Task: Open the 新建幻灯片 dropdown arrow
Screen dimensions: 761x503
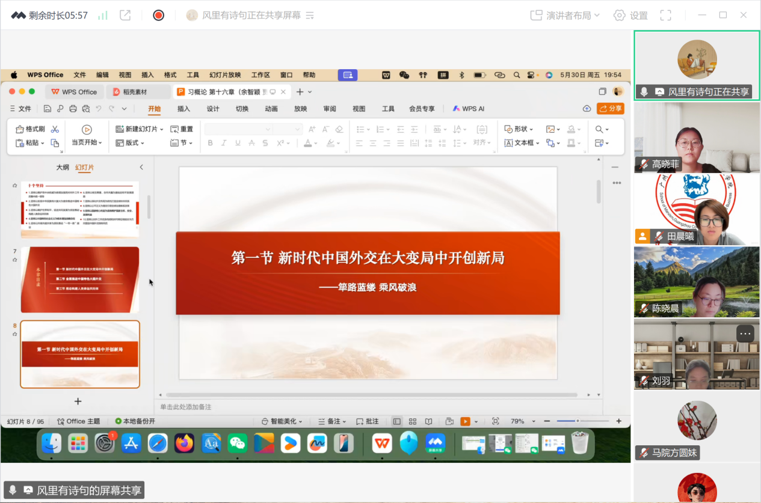Action: pyautogui.click(x=162, y=129)
